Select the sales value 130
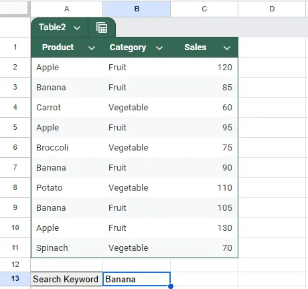 tap(204, 228)
